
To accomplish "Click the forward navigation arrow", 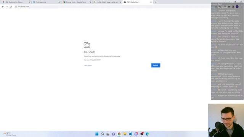I will [7, 7].
